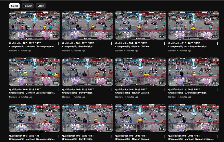Select the Qualification 103 Newton Division thumbnail
The image size is (224, 142).
[141, 72]
